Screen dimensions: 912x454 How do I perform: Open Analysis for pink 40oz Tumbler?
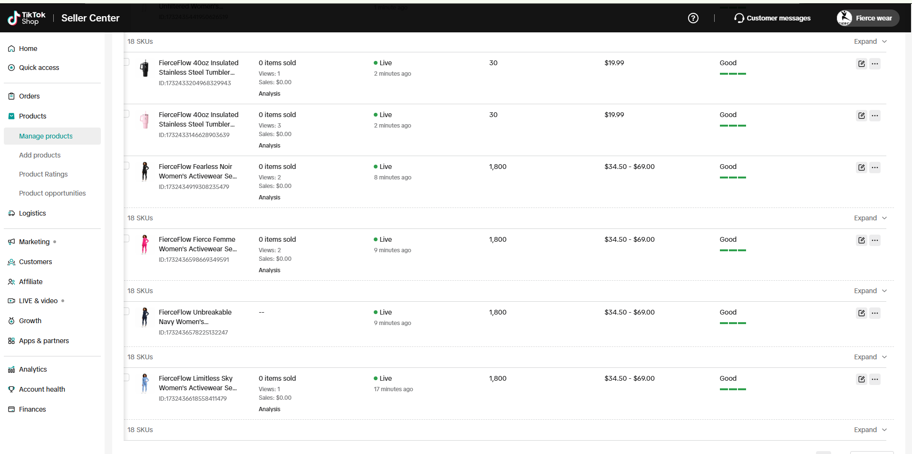coord(270,146)
